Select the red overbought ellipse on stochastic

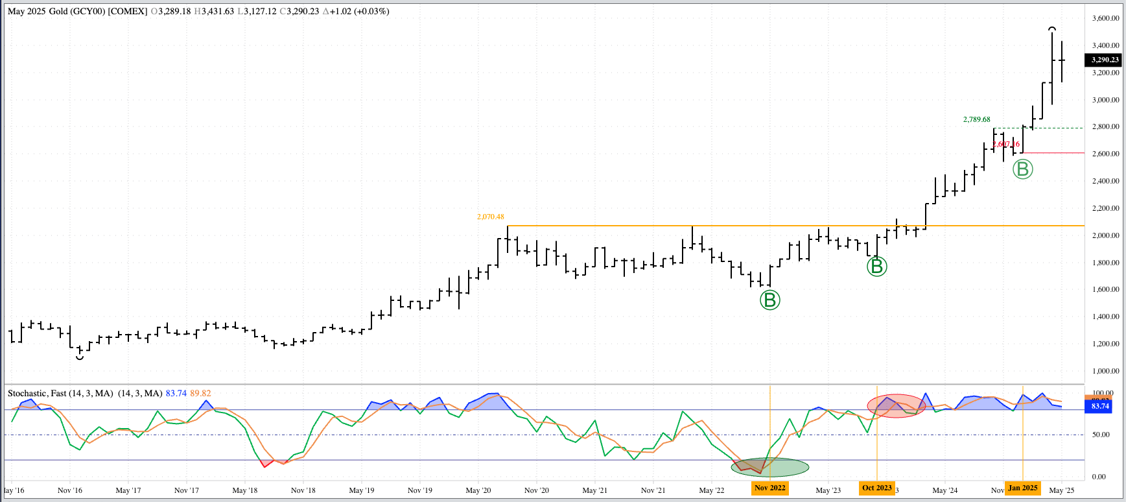pos(897,405)
